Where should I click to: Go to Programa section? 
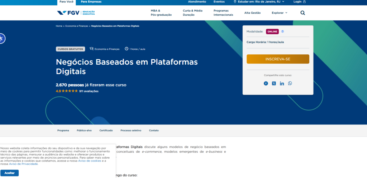(x=63, y=130)
